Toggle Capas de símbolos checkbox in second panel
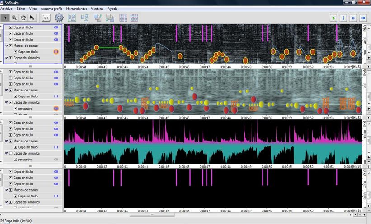The width and height of the screenshot is (371, 224). point(11,102)
